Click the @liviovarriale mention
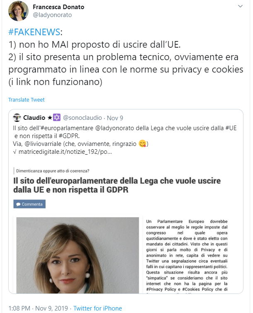The width and height of the screenshot is (253, 313). (x=43, y=144)
